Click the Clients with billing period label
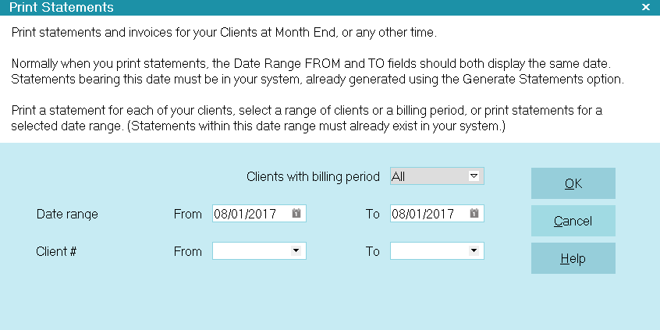 pos(313,176)
